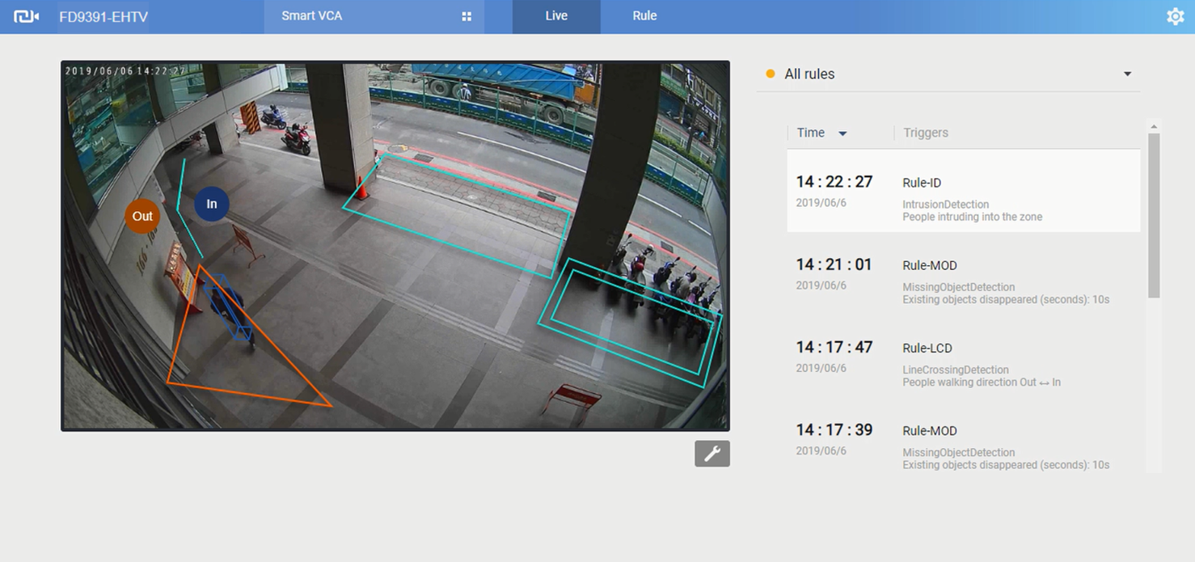Click the event list scrollbar thumb
This screenshot has width=1195, height=562.
[1154, 215]
